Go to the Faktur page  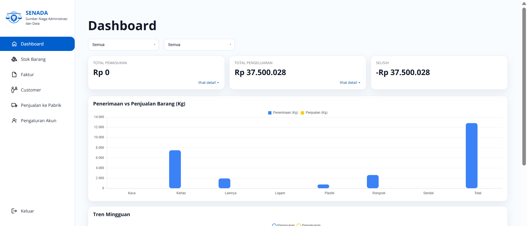(x=27, y=75)
